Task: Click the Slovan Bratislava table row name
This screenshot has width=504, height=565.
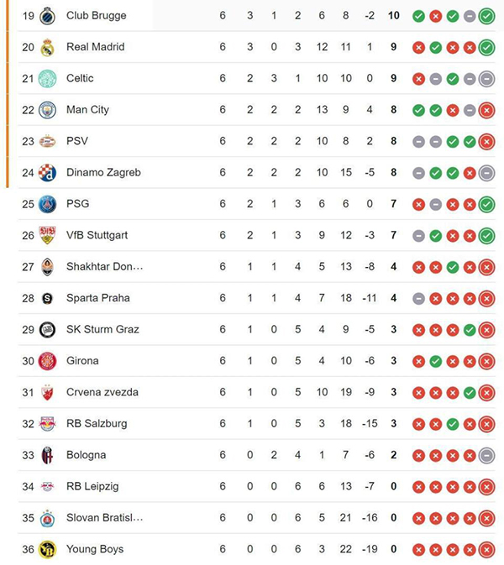Action: click(104, 518)
